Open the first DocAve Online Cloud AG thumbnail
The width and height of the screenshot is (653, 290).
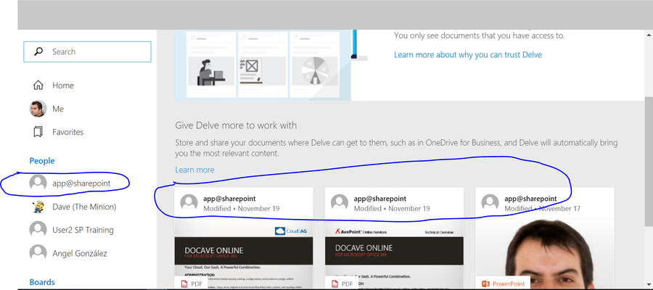[244, 254]
